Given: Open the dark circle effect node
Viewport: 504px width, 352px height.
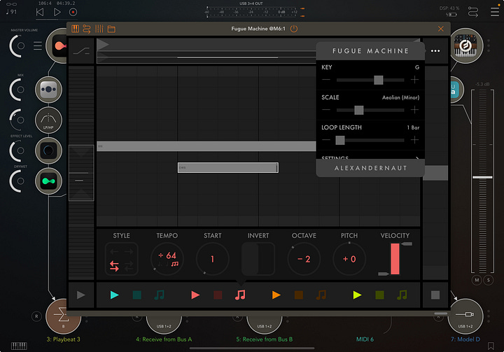Looking at the screenshot, I should click(x=48, y=150).
